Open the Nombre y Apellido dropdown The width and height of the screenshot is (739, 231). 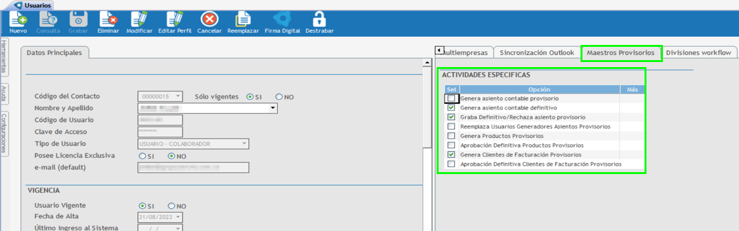click(x=273, y=108)
